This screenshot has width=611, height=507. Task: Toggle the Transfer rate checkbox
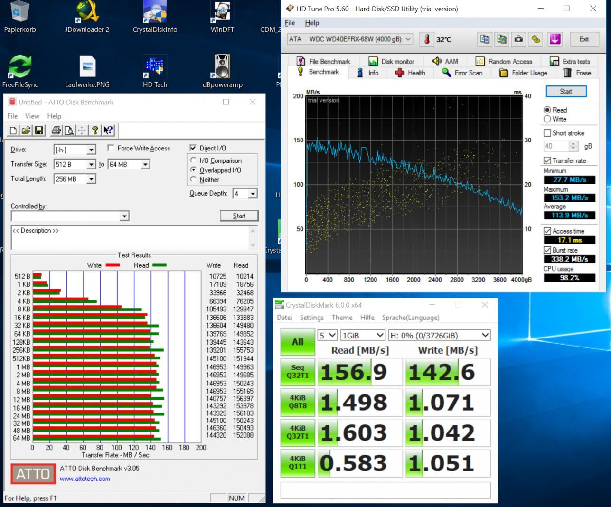click(x=547, y=160)
